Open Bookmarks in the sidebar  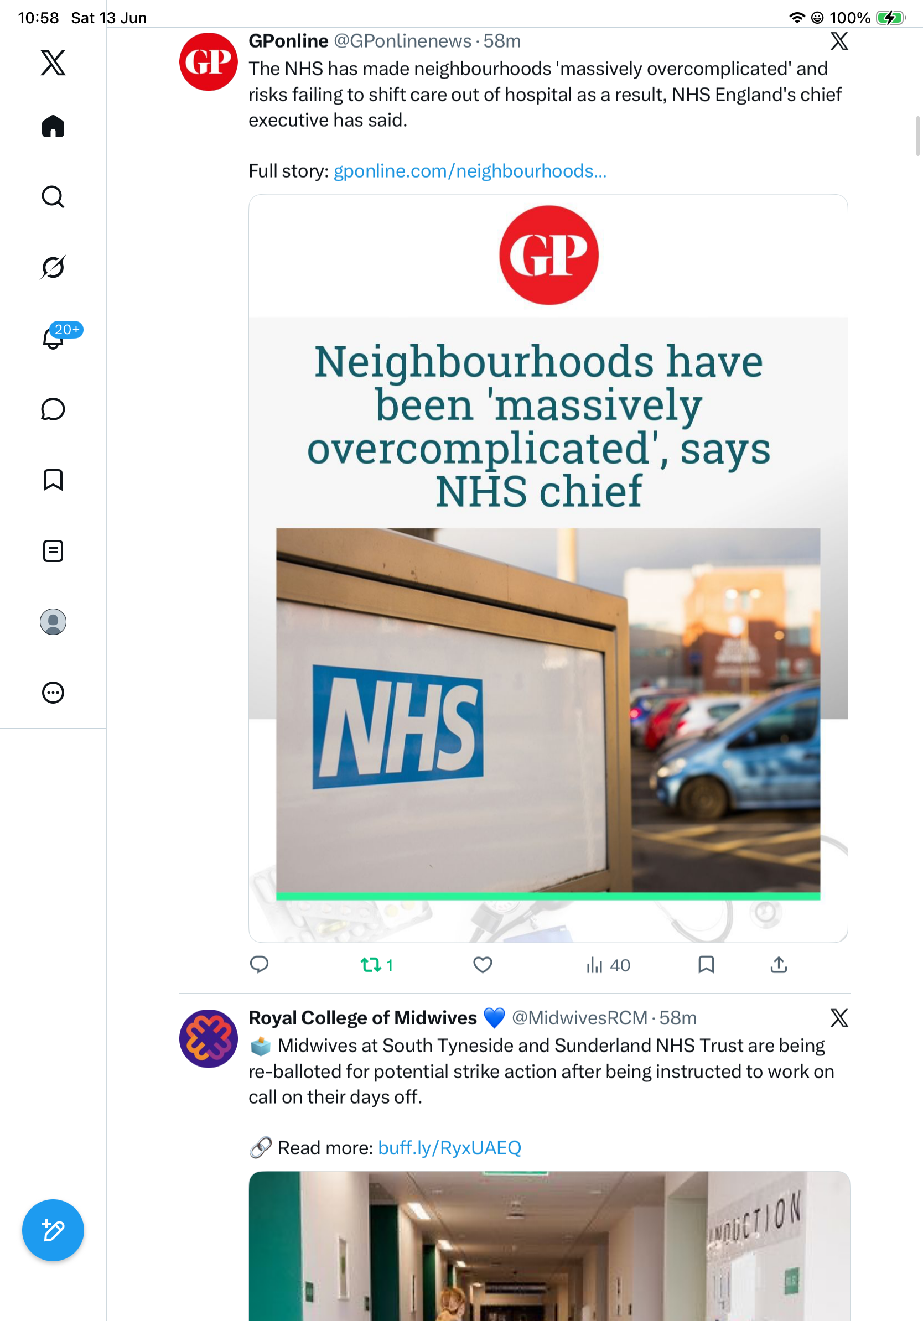point(53,480)
